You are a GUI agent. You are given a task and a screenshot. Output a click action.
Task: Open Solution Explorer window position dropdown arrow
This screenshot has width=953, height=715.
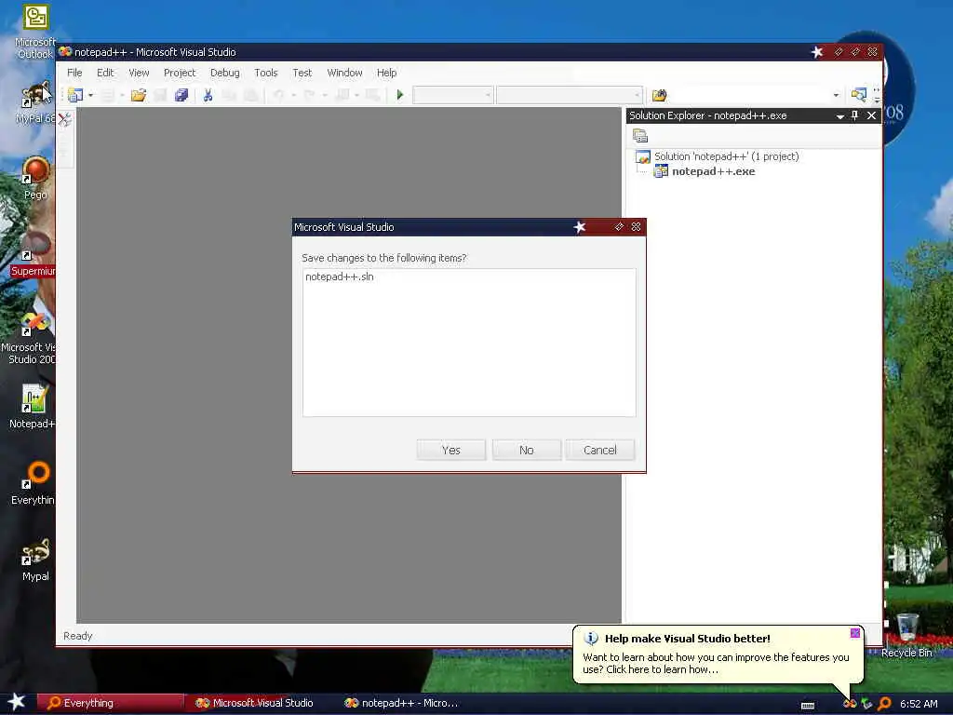(840, 115)
